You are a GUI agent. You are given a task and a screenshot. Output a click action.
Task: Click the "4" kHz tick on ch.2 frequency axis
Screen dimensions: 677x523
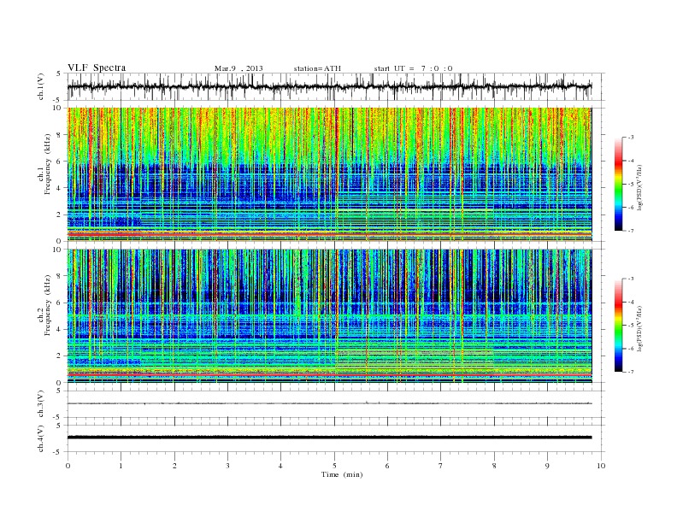point(60,329)
